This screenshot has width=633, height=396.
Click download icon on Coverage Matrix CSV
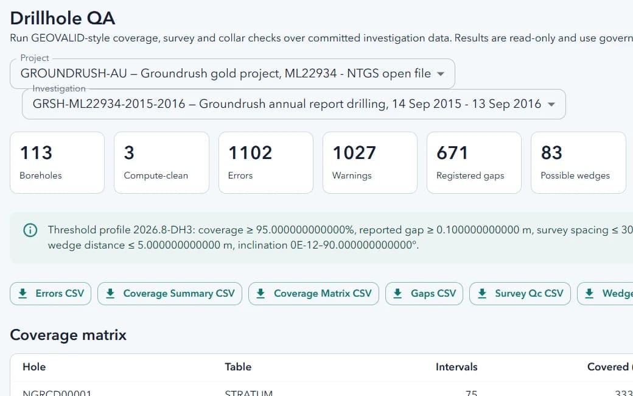tap(261, 294)
